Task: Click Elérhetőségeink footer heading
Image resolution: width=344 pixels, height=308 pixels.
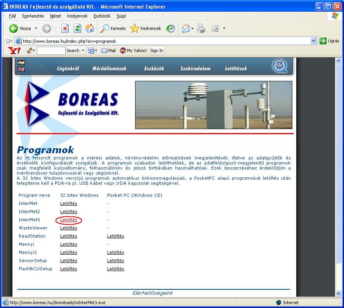Action: [x=153, y=293]
